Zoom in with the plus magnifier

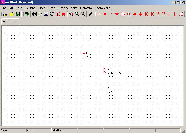coord(83,14)
